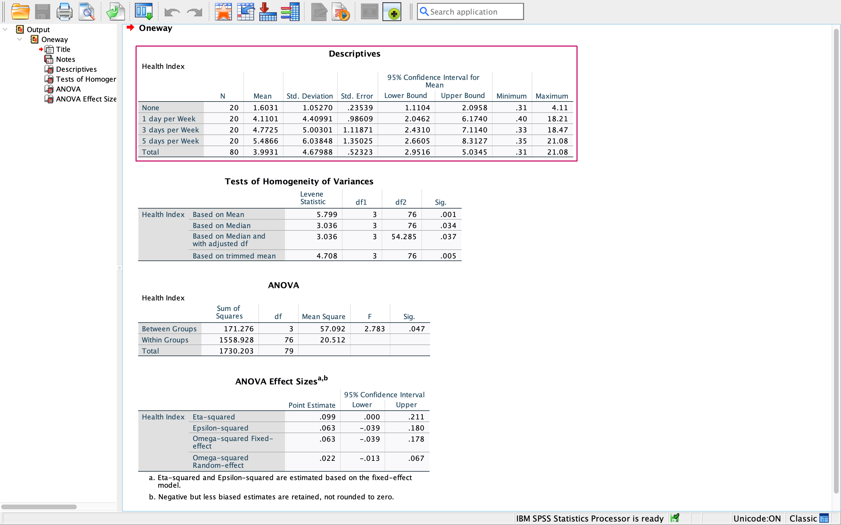The width and height of the screenshot is (841, 525).
Task: Click the Within Groups row label
Action: pyautogui.click(x=165, y=339)
